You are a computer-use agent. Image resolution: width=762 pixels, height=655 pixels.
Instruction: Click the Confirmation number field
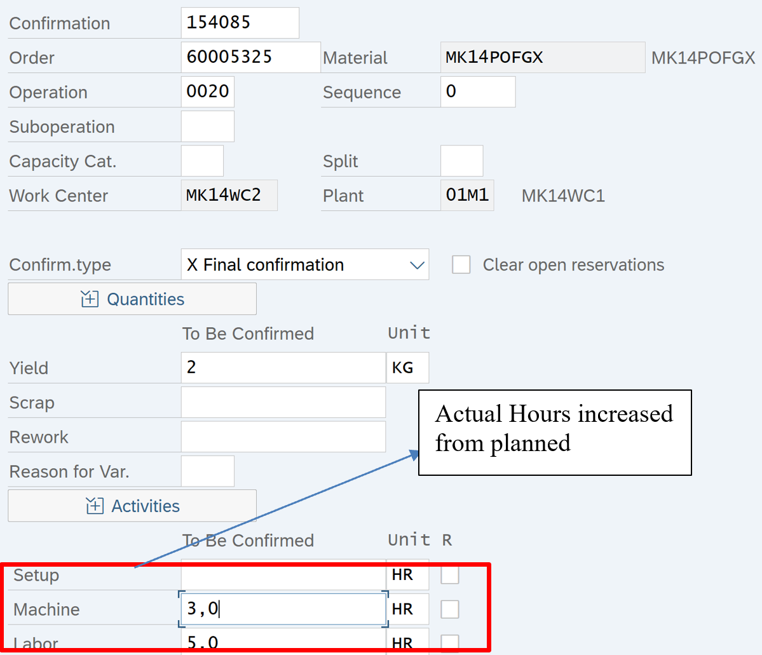point(240,23)
